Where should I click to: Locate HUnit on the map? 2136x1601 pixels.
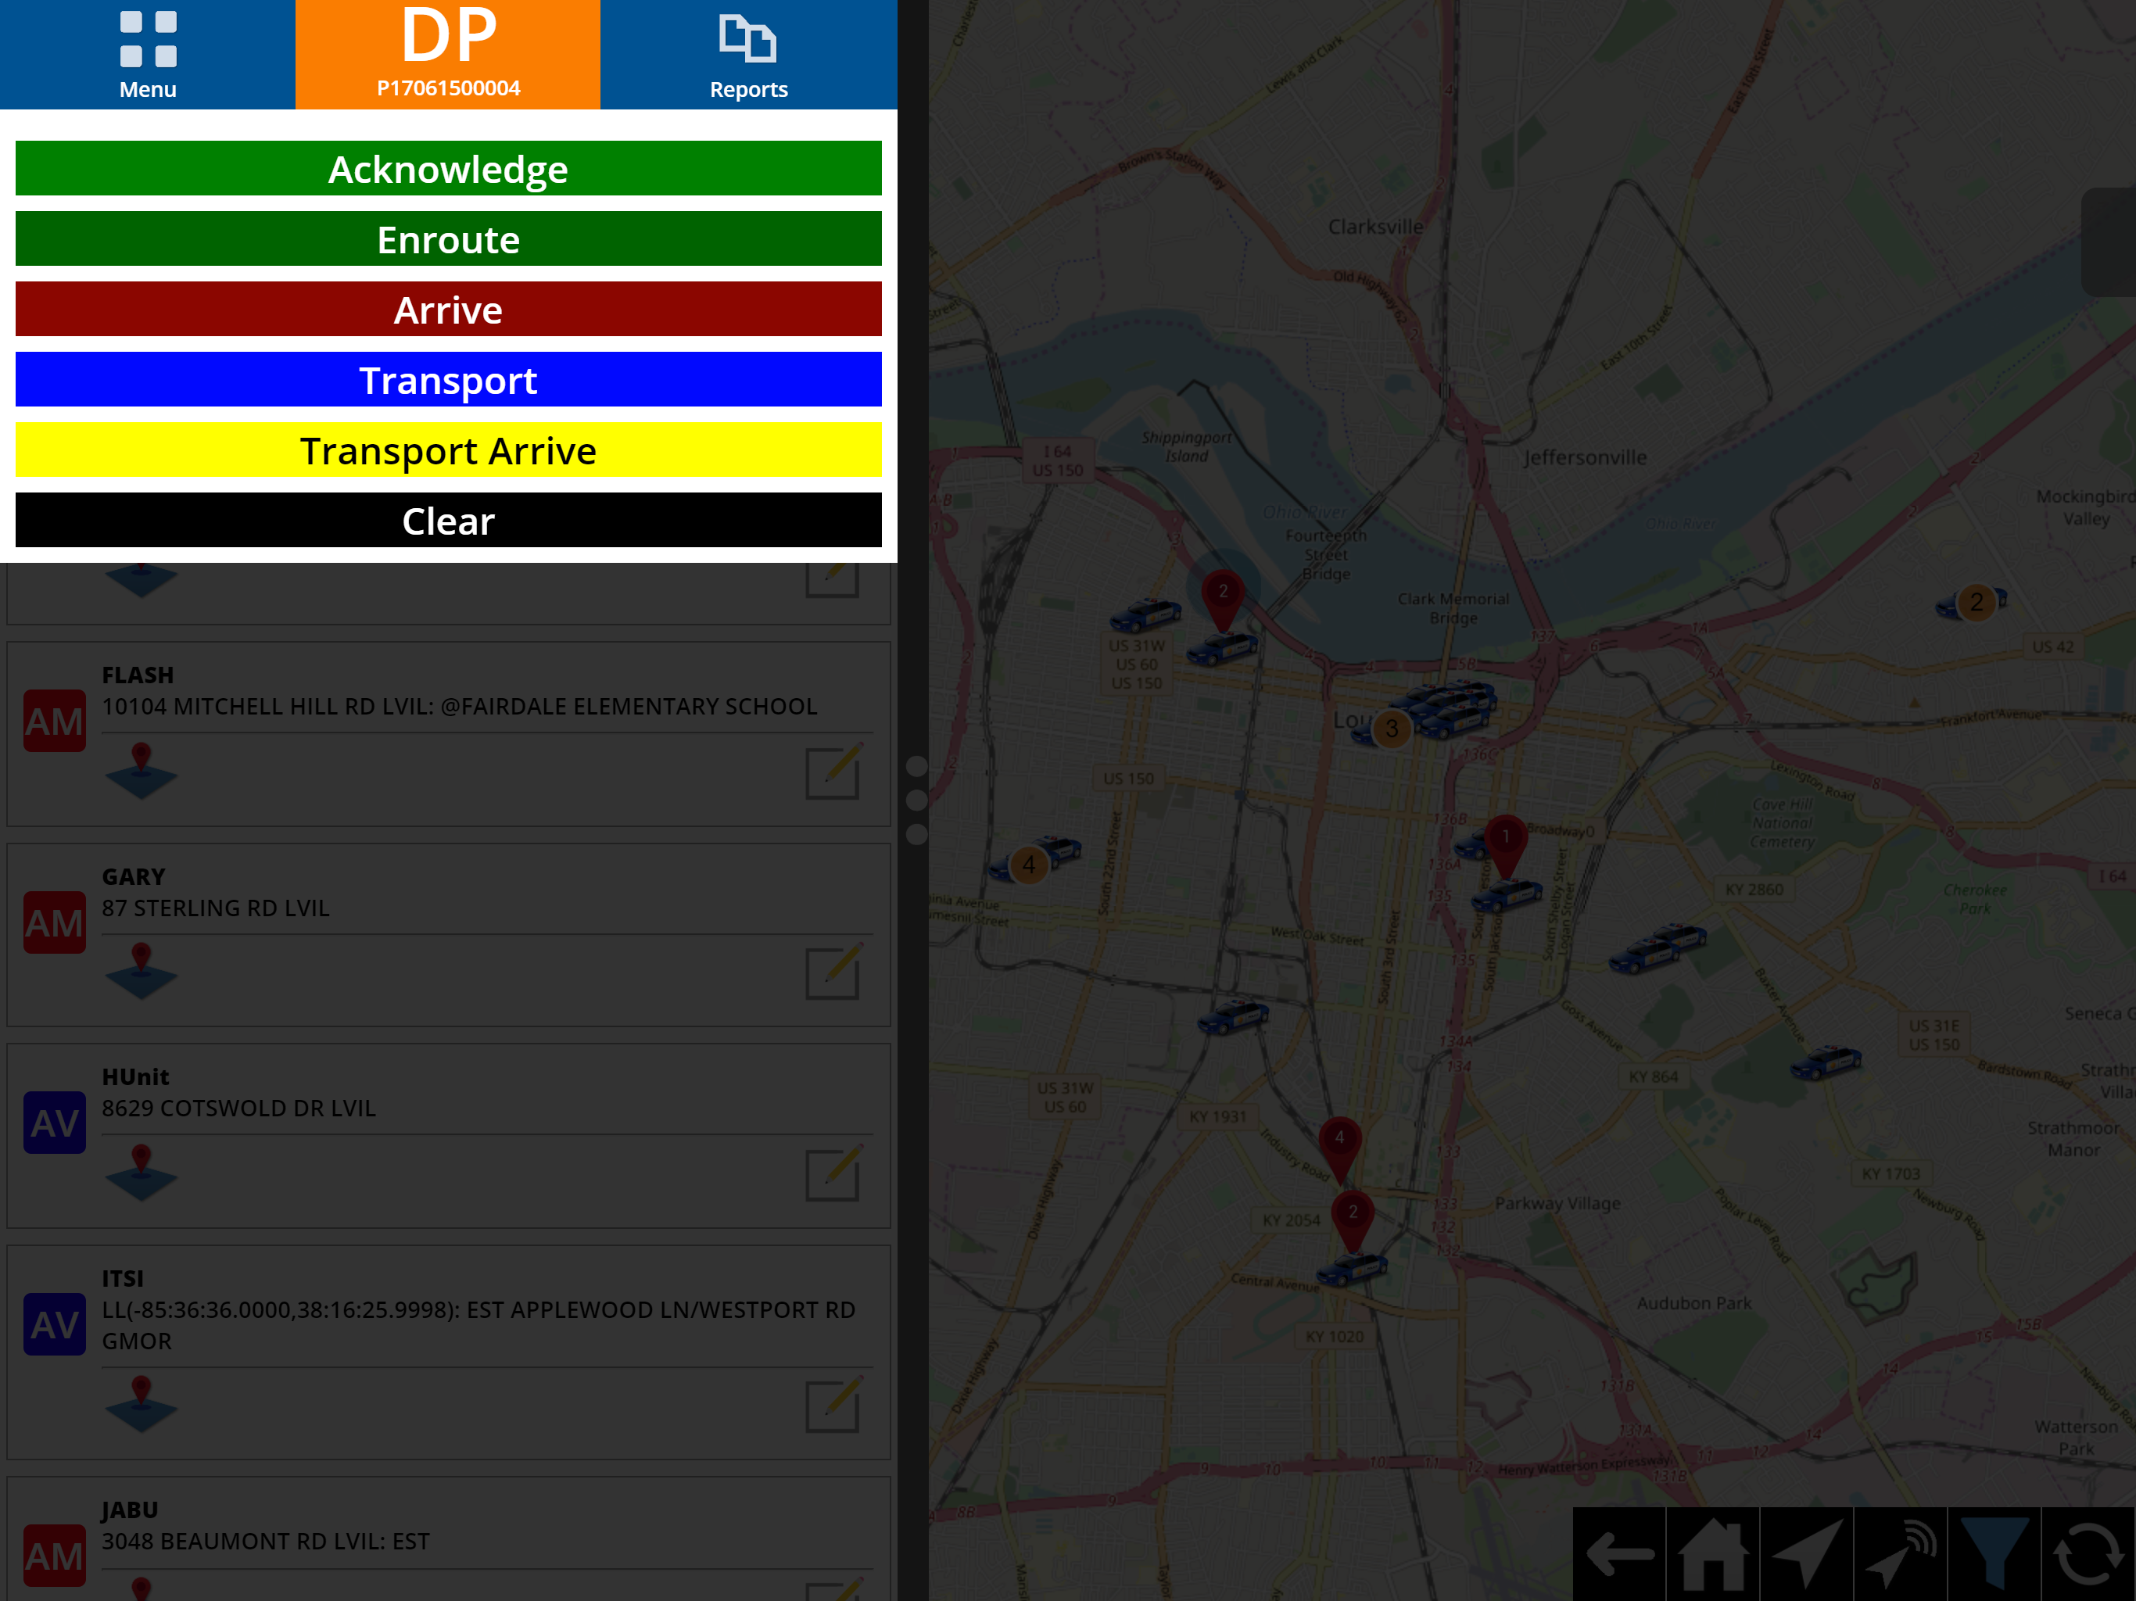[141, 1173]
